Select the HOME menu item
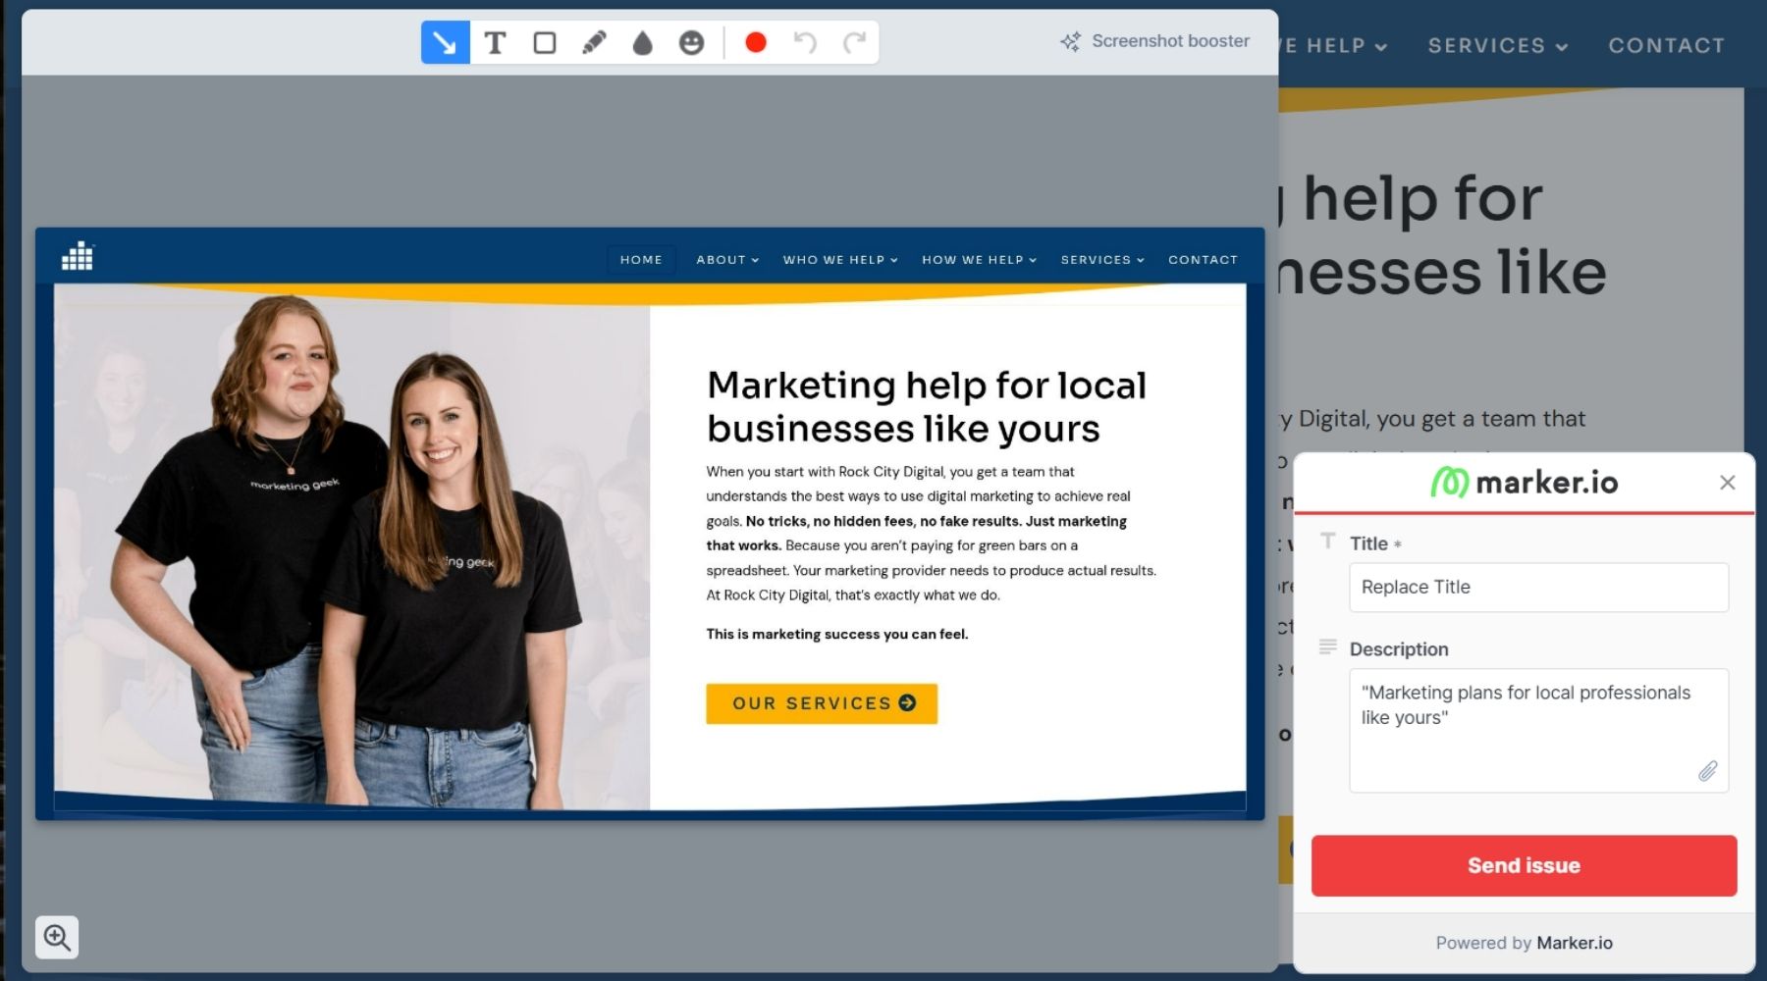 641,259
